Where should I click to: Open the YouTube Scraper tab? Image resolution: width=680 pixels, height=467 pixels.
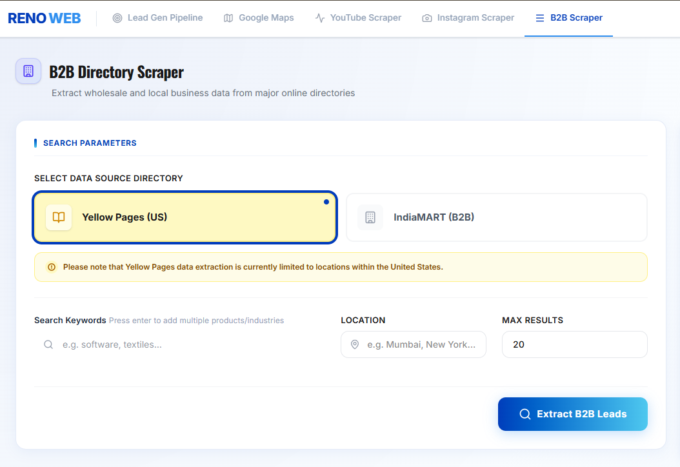tap(358, 18)
